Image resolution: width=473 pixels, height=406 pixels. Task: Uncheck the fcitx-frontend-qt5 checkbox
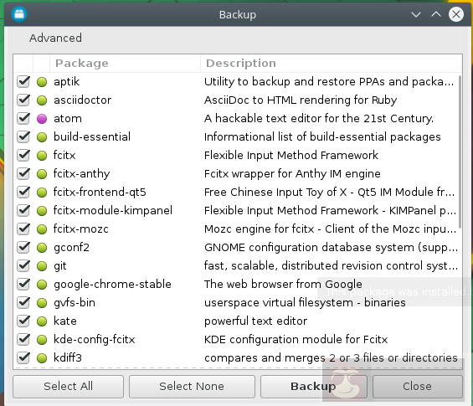[x=23, y=192]
